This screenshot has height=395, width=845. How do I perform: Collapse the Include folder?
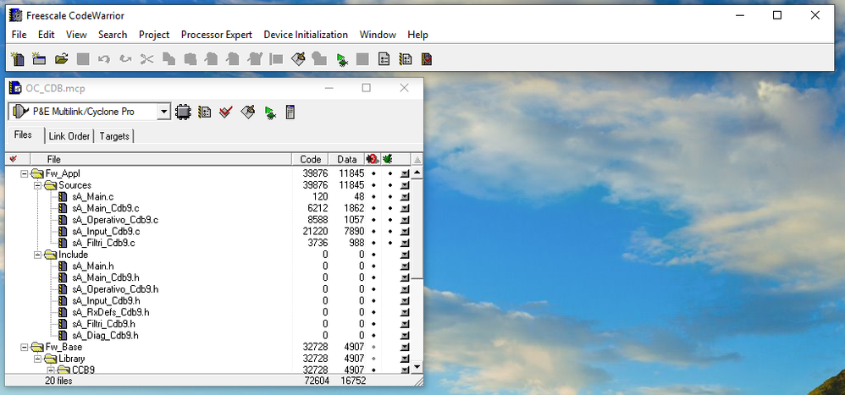[x=37, y=255]
